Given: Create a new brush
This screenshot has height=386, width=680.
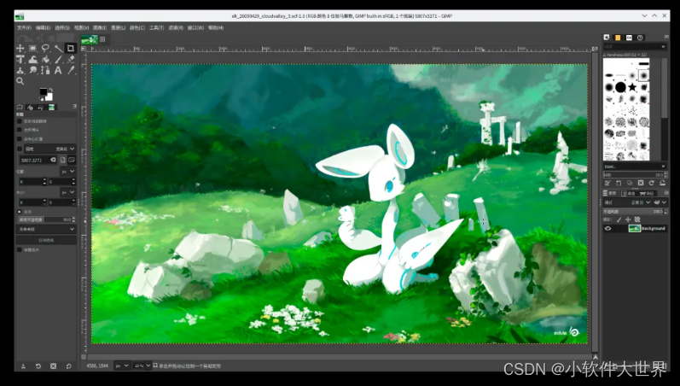Looking at the screenshot, I should 619,183.
